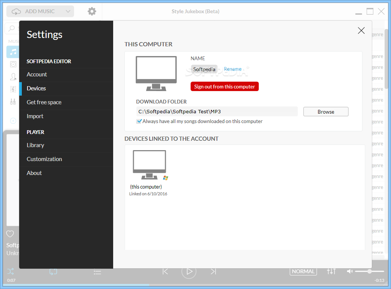Open the Customization settings section
The height and width of the screenshot is (289, 391).
pyautogui.click(x=66, y=159)
